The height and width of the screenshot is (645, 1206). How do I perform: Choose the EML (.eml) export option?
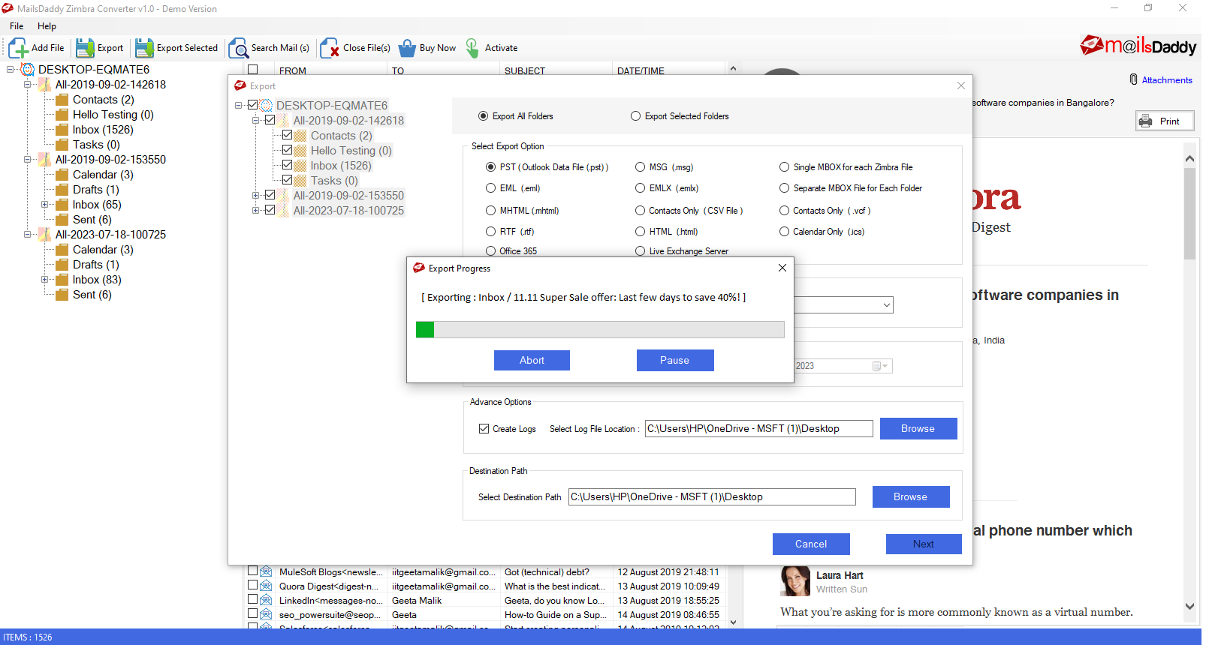(491, 188)
